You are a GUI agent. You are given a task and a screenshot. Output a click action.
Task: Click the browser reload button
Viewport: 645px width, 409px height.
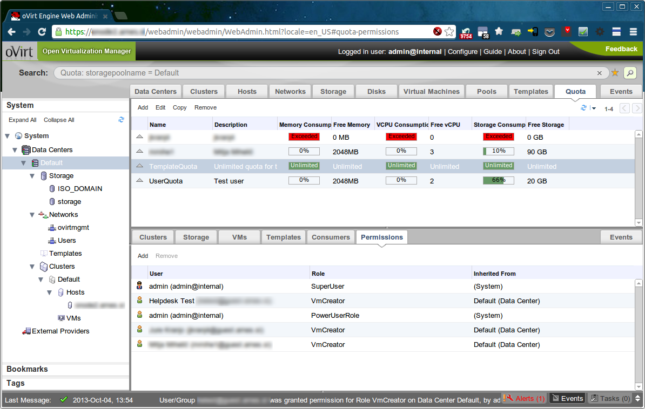42,32
